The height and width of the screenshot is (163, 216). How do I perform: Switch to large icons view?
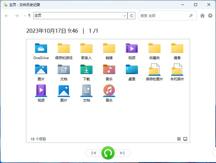[185, 139]
